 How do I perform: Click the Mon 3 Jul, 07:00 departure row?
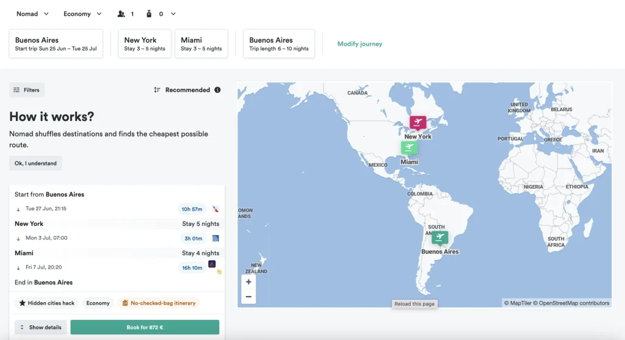[117, 238]
